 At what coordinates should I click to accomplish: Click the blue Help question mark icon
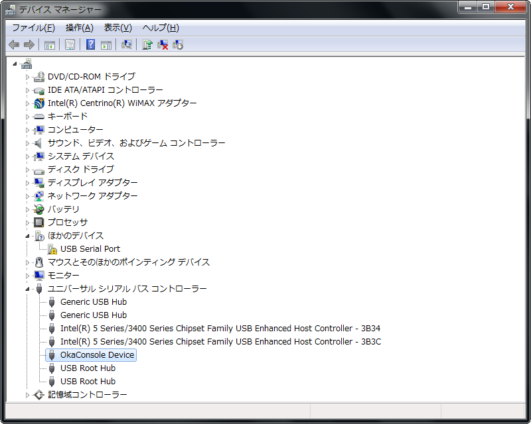pos(91,44)
